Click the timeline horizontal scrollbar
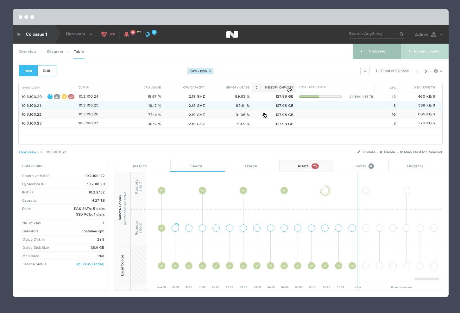This screenshot has width=460, height=313. click(x=426, y=279)
